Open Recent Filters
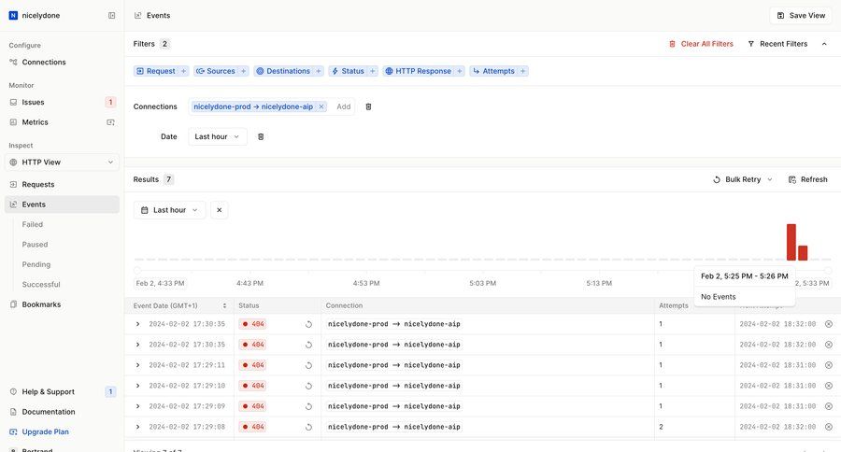 click(x=777, y=44)
